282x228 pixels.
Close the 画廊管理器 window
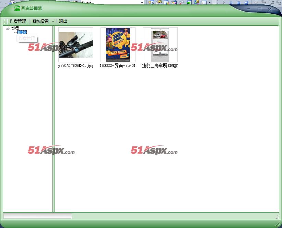270,9
